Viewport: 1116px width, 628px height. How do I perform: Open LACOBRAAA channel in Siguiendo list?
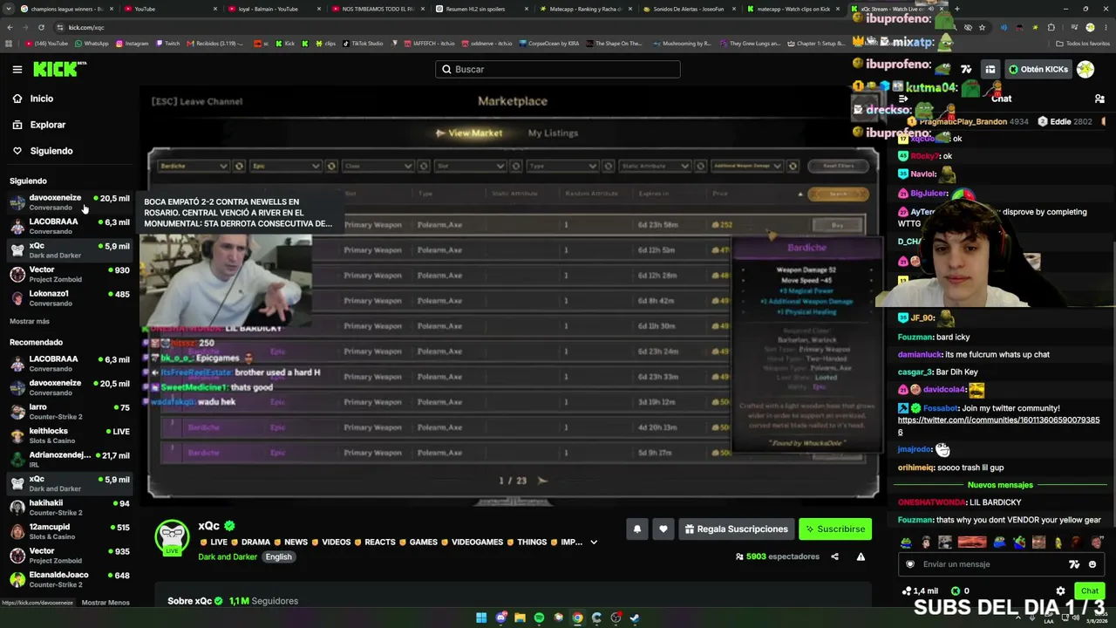coord(70,226)
